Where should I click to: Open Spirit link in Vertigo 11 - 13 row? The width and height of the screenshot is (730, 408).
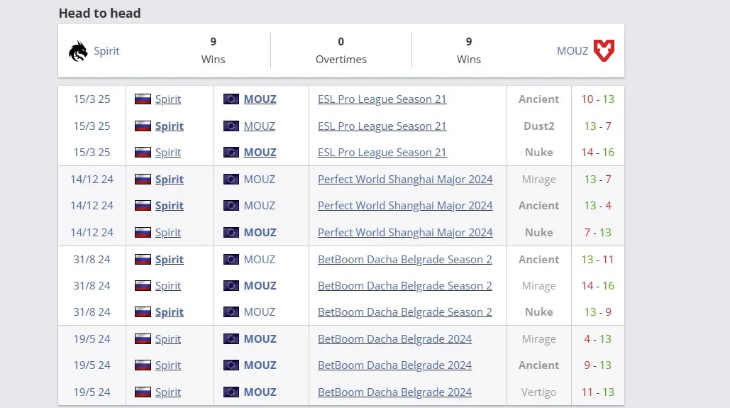click(x=168, y=392)
